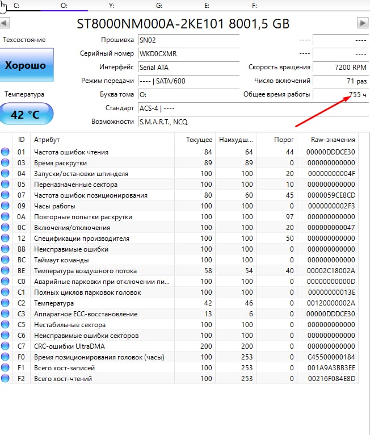Select attribute text CRC-ошибки UltraDMA
370x435 pixels.
tap(69, 346)
